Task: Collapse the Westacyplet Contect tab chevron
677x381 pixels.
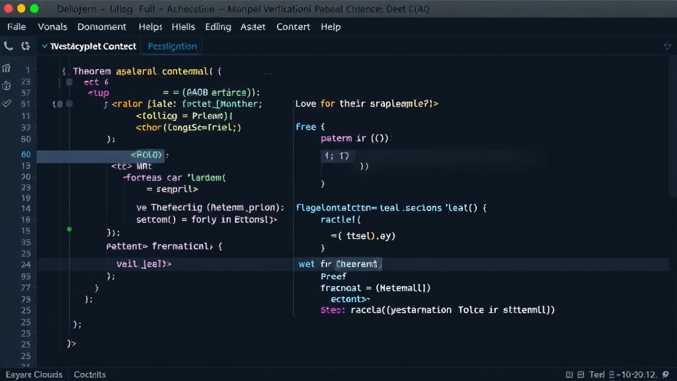Action: tap(44, 46)
